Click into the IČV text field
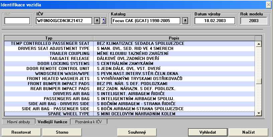 coord(64,21)
